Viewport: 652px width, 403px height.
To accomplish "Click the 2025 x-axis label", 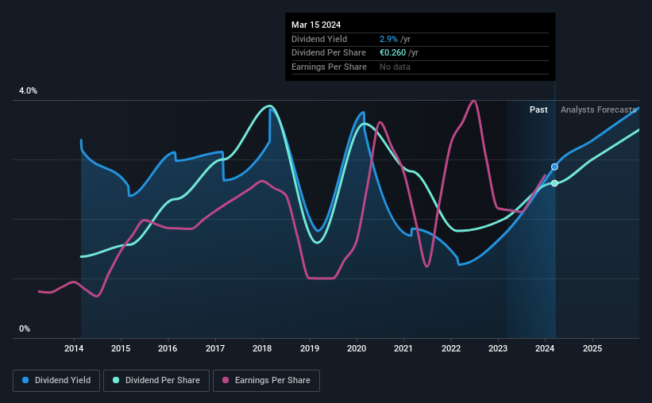I will [x=592, y=348].
